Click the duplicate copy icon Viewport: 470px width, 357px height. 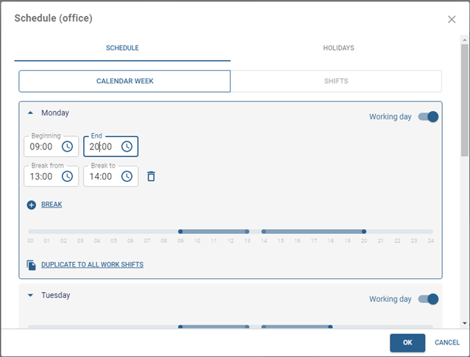[32, 265]
